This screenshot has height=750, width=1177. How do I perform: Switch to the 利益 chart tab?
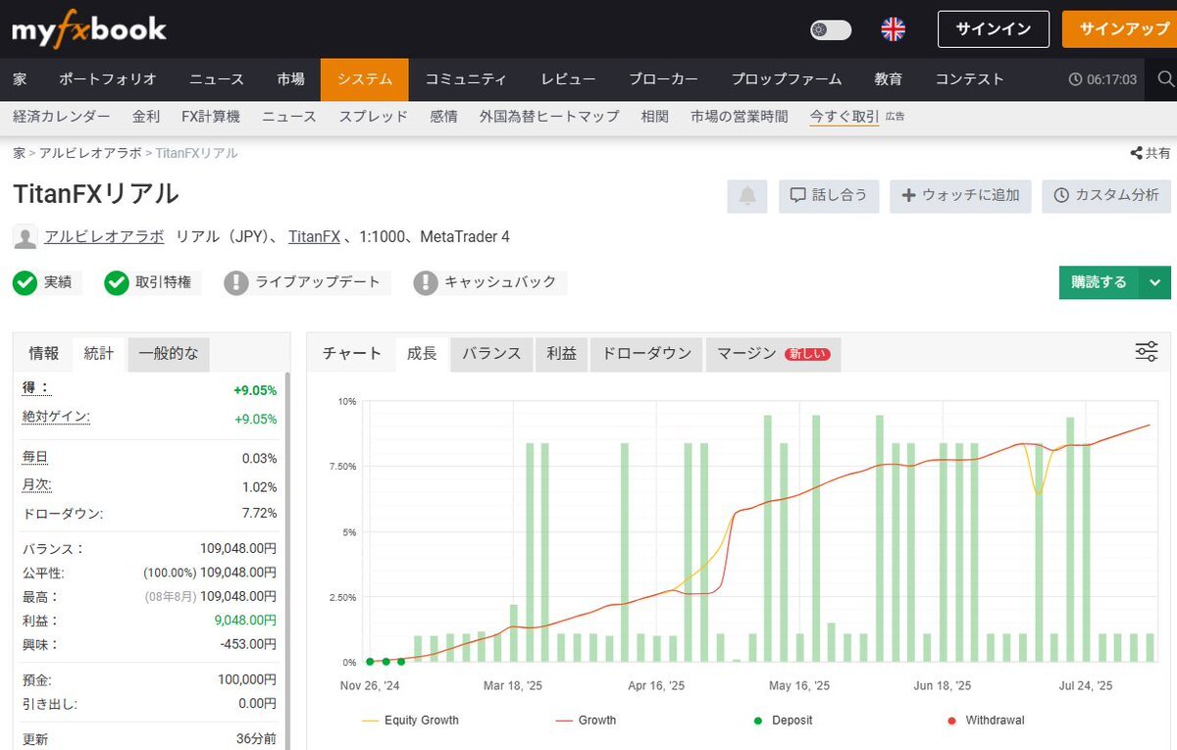click(x=561, y=354)
